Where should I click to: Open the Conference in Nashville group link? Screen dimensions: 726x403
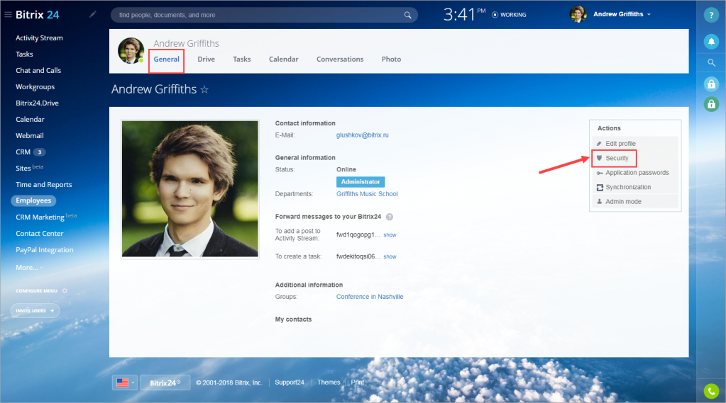tap(370, 297)
